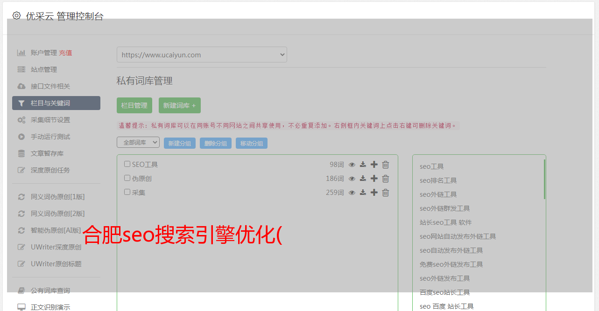Click the green 栏目管理 button
599x311 pixels.
pyautogui.click(x=134, y=105)
